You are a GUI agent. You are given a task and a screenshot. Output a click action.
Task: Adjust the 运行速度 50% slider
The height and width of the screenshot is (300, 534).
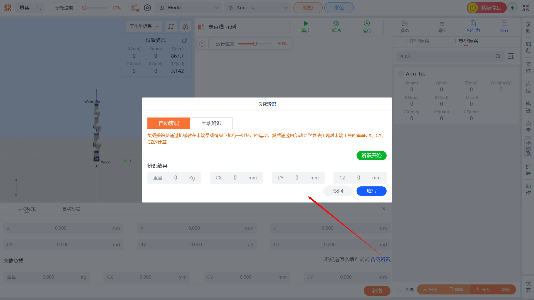coord(255,44)
